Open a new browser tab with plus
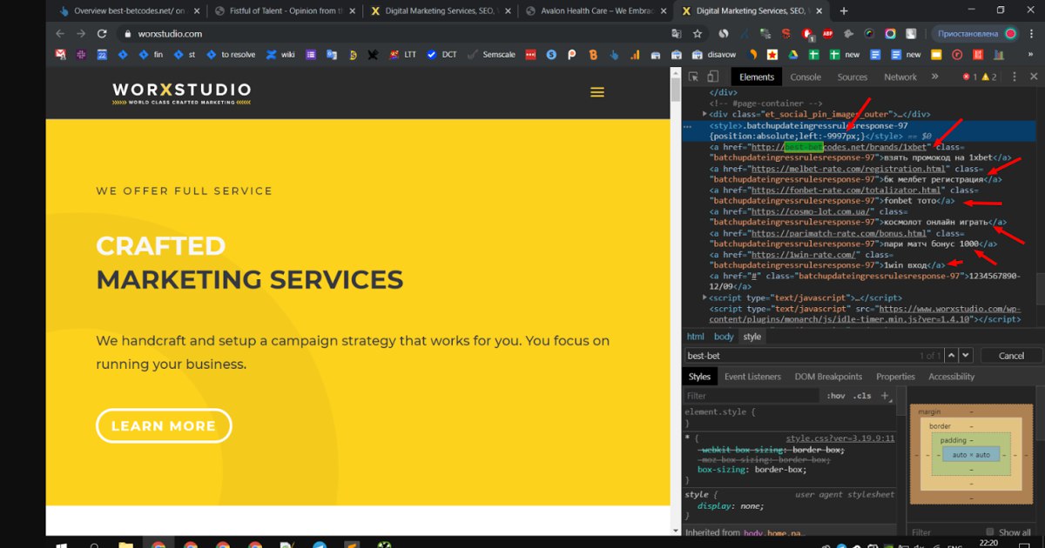The image size is (1045, 548). click(x=844, y=11)
